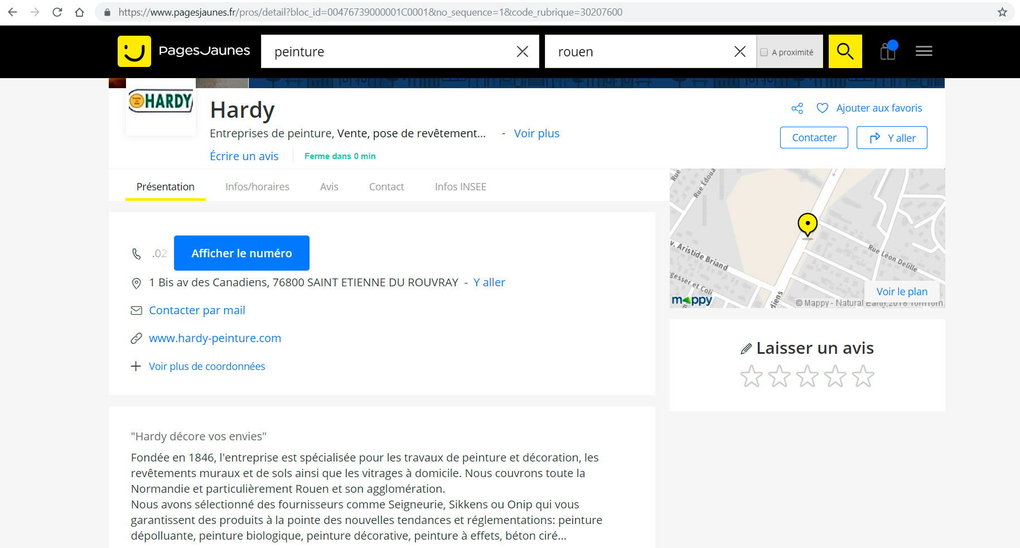The image size is (1020, 548).
Task: Click the plus icon for more contact details
Action: 136,366
